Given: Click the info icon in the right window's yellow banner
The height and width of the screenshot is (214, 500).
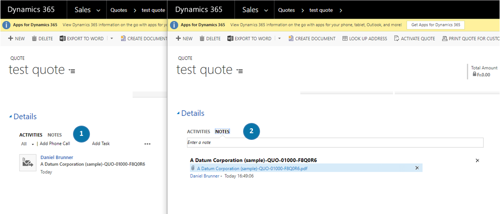Looking at the screenshot, I should pos(175,25).
